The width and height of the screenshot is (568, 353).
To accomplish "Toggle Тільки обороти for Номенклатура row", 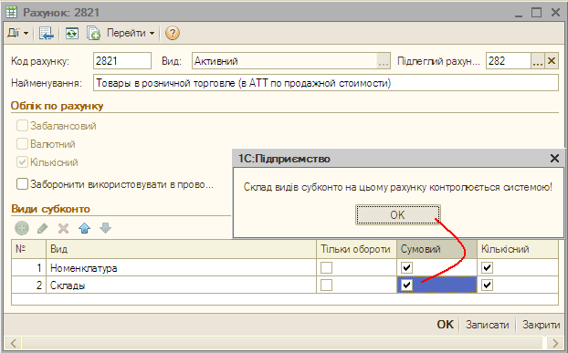I will click(x=326, y=267).
